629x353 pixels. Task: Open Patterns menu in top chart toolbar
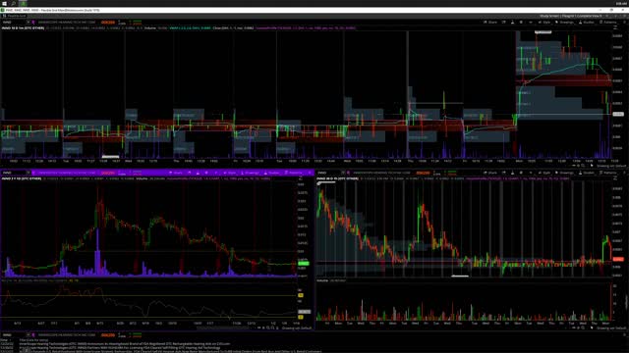(608, 22)
